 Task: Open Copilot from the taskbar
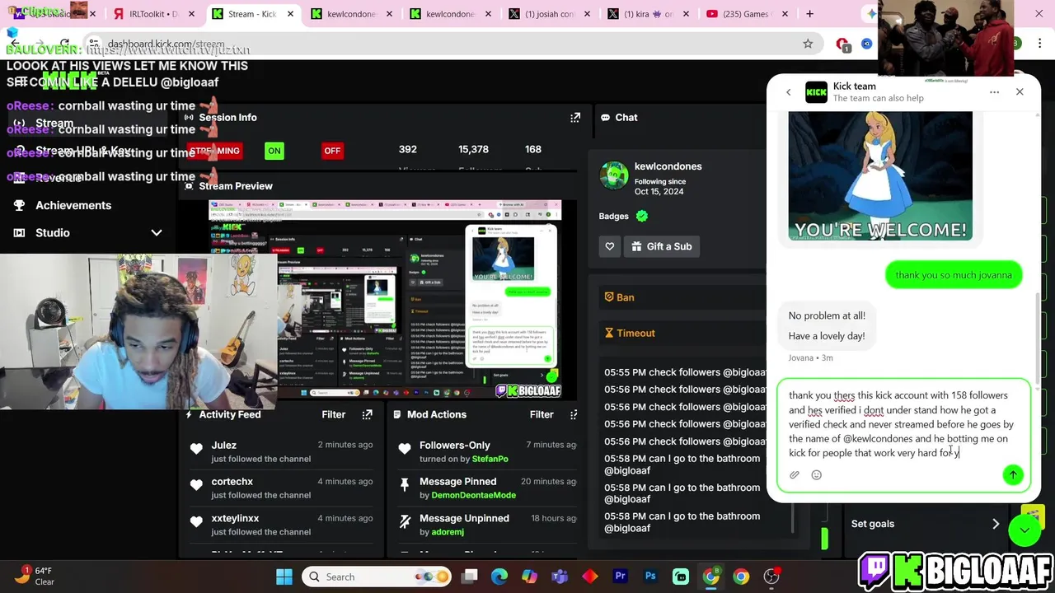[x=529, y=577]
